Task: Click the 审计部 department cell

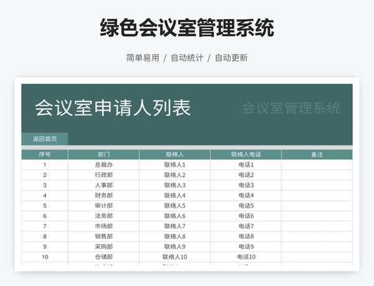Action: (x=103, y=206)
